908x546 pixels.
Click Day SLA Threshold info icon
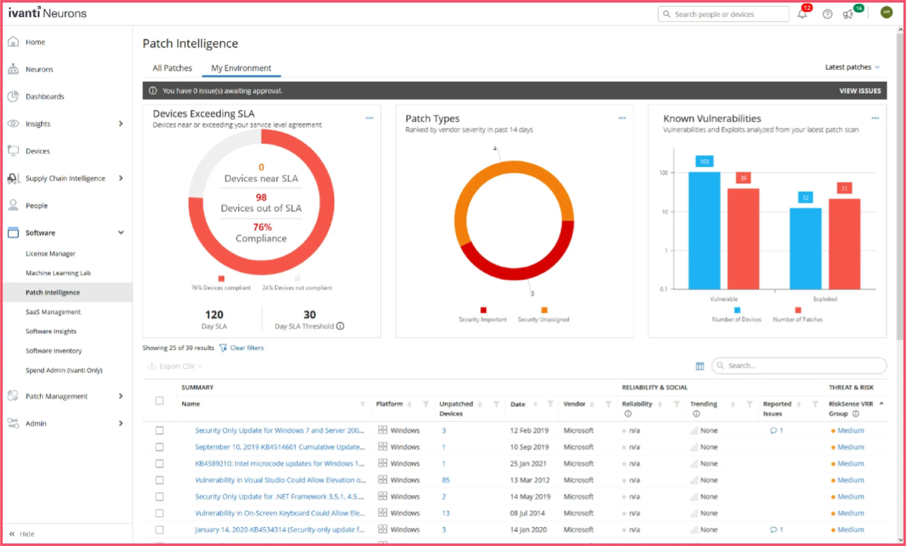click(341, 326)
